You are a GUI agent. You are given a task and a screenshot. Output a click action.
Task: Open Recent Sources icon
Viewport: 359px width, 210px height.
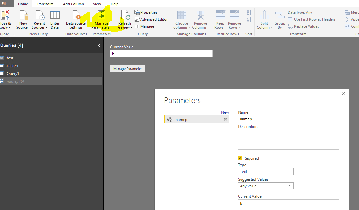39,15
